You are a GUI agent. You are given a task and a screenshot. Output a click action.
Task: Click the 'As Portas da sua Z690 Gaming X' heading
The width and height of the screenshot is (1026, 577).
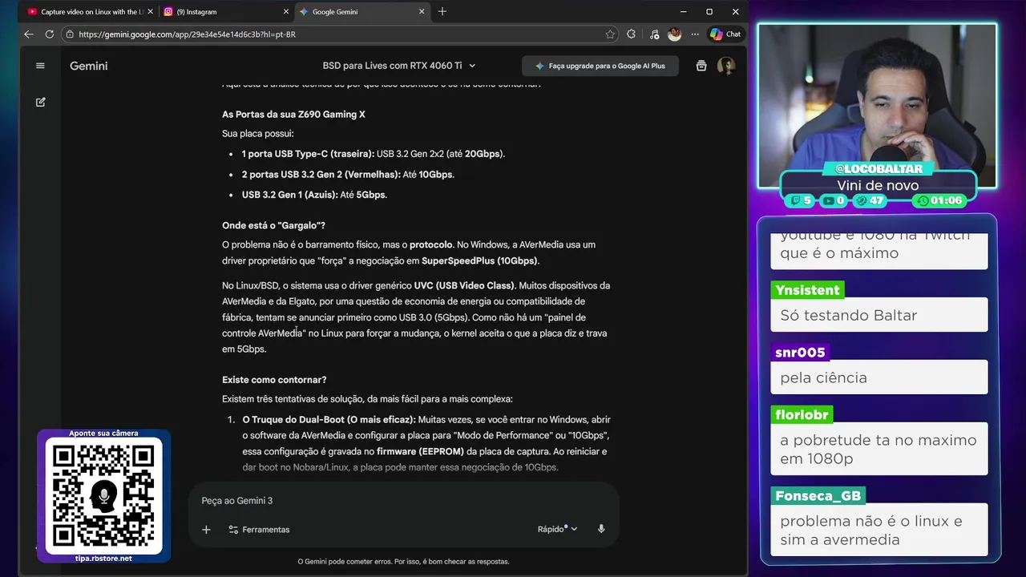[293, 115]
